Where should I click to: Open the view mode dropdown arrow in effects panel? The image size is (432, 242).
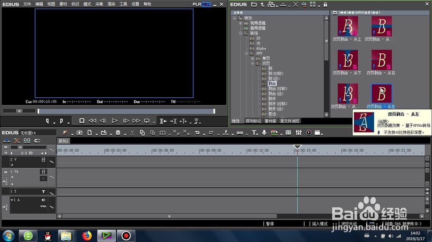click(x=319, y=6)
